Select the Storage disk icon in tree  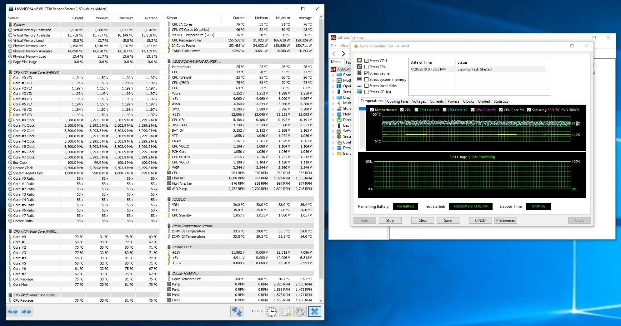tap(339, 109)
